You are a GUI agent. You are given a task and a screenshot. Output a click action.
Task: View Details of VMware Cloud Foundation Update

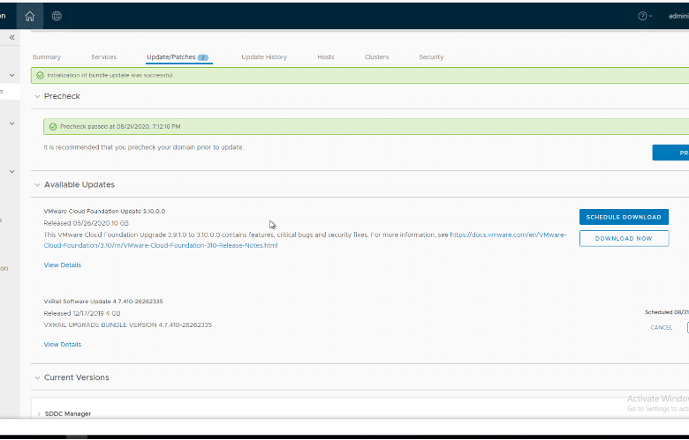[x=63, y=265]
